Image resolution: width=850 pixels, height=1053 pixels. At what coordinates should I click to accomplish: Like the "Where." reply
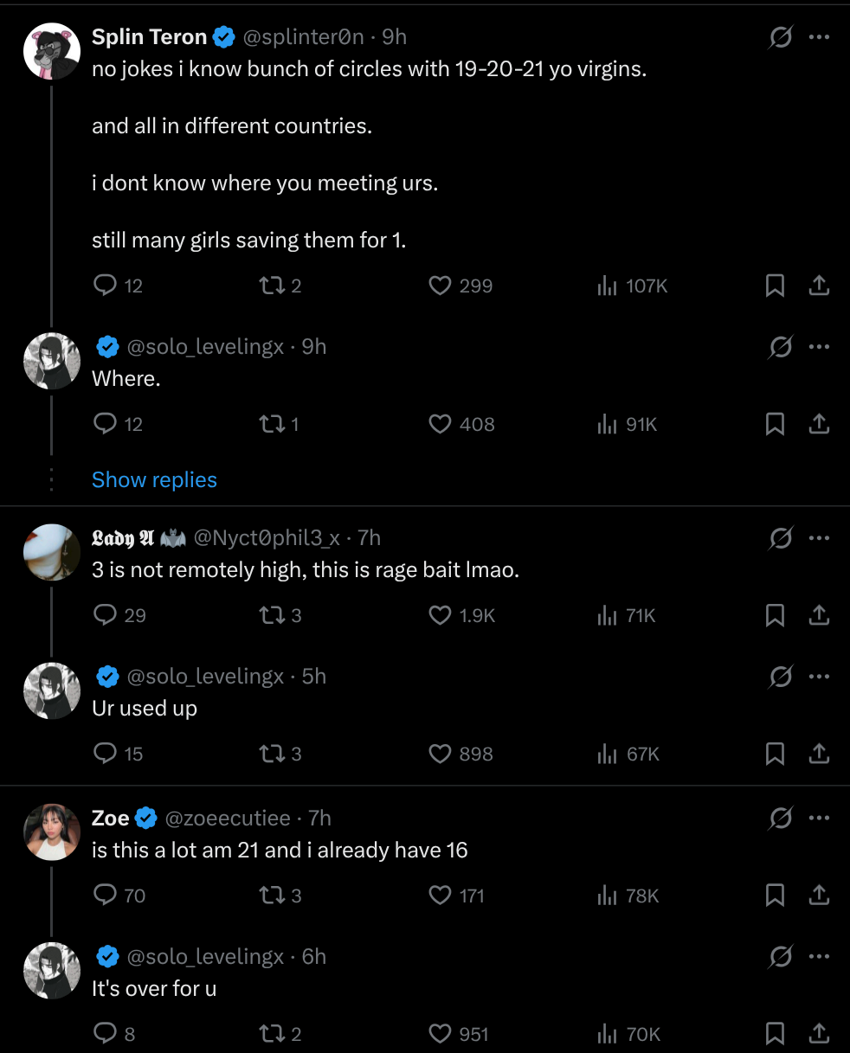pyautogui.click(x=441, y=424)
